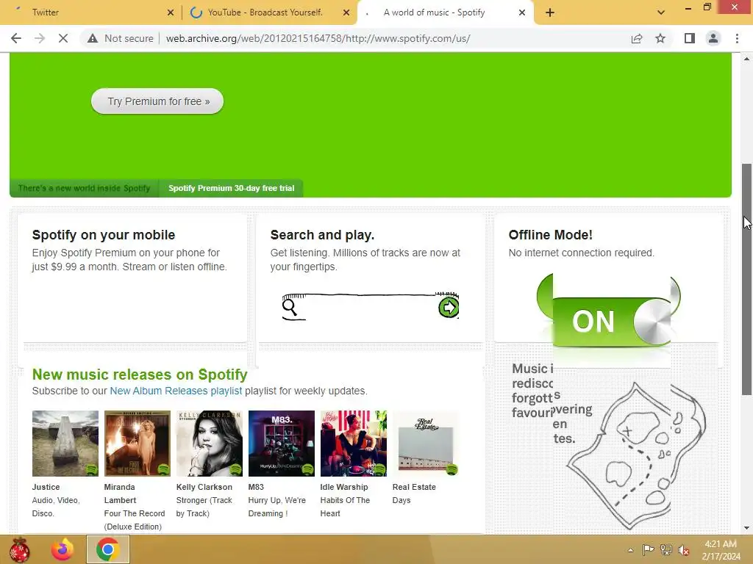Open the Action Center flag icon
Image resolution: width=753 pixels, height=564 pixels.
coord(648,550)
